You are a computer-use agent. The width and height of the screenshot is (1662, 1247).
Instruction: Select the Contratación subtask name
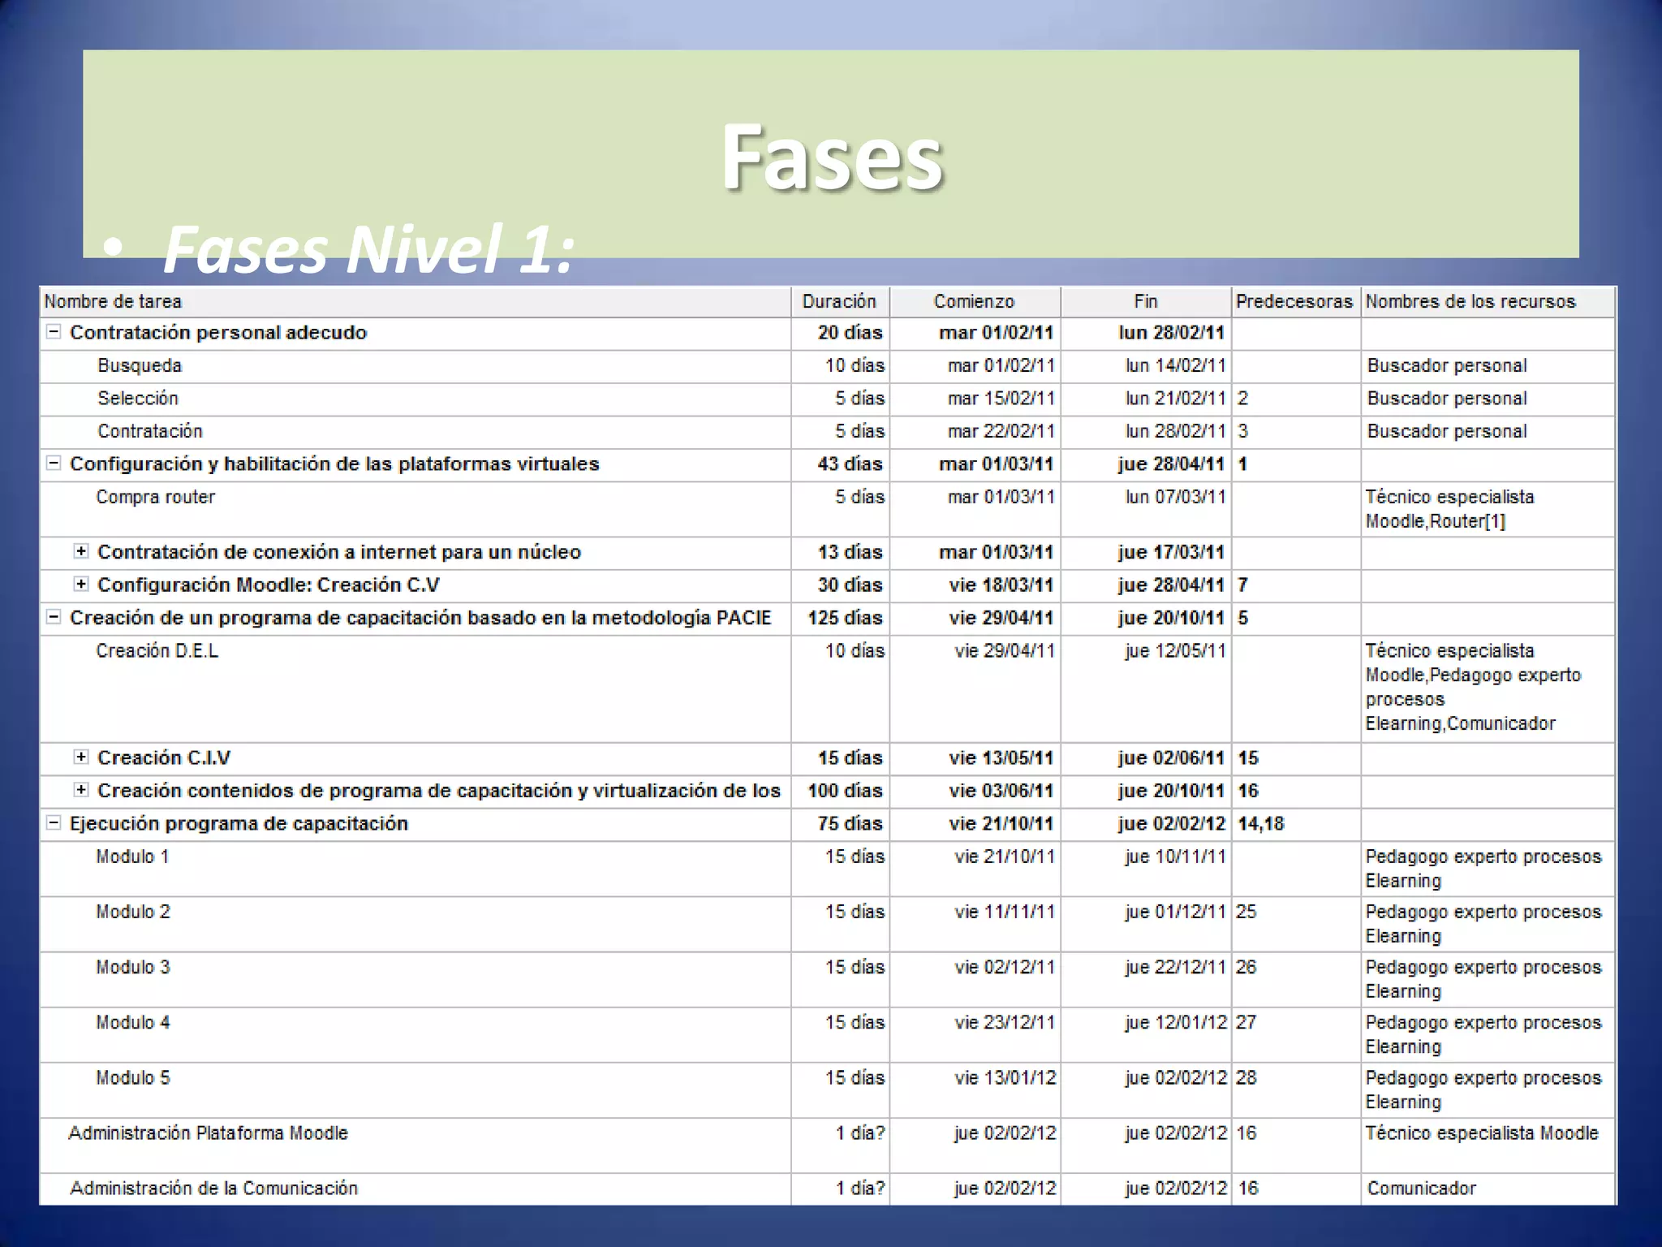(150, 431)
